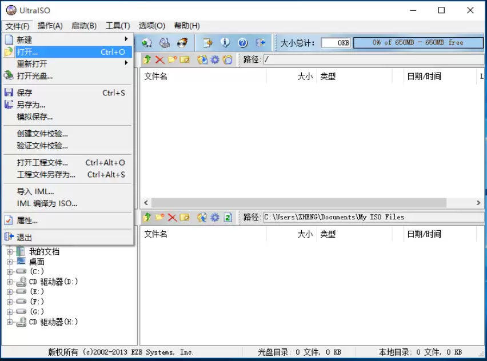Open the 帮助(H) menu
Viewport: 487px width, 361px height.
point(187,26)
